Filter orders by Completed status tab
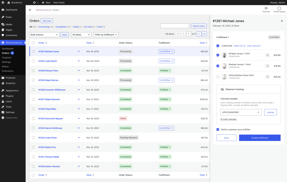The height and width of the screenshot is (182, 287). pos(61,27)
